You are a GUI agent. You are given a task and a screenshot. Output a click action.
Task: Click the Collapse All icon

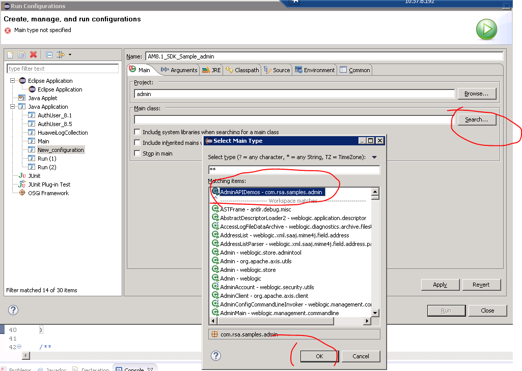click(49, 55)
